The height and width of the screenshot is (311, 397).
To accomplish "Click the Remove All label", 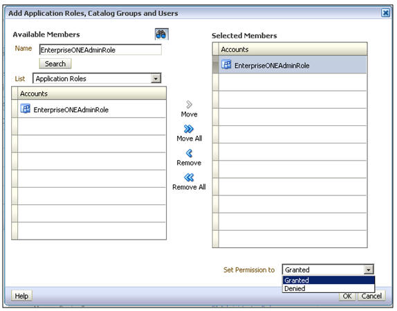I will click(189, 187).
